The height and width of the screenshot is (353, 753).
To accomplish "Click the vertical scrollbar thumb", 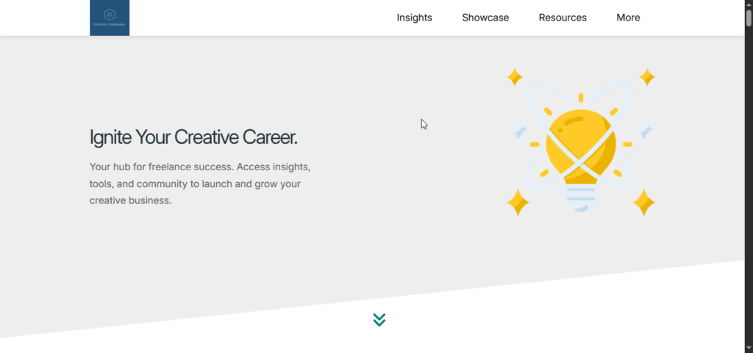I will click(749, 18).
